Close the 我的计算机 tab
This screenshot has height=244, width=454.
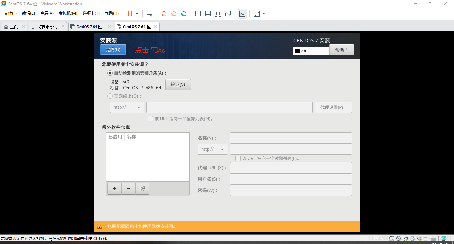[63, 26]
